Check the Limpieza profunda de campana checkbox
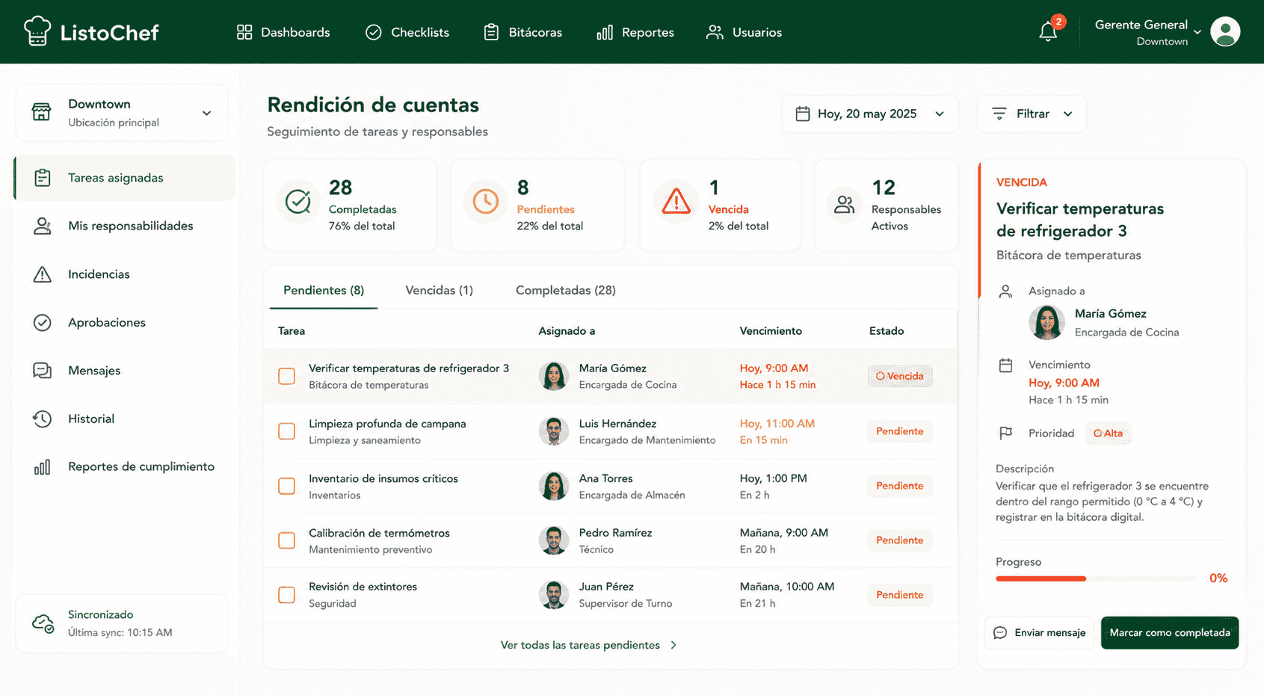Viewport: 1264px width, 695px height. point(287,431)
